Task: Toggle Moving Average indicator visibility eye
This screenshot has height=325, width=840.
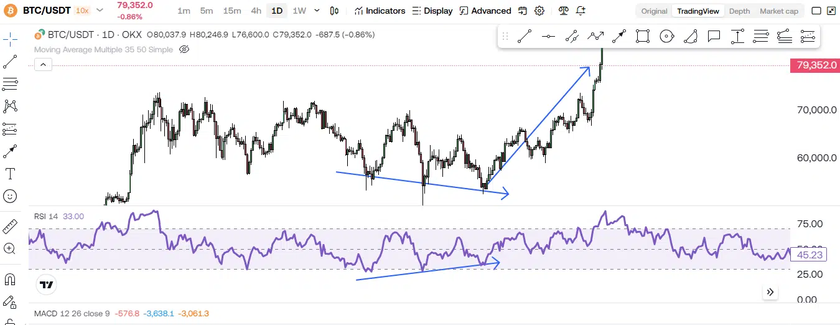Action: tap(184, 50)
